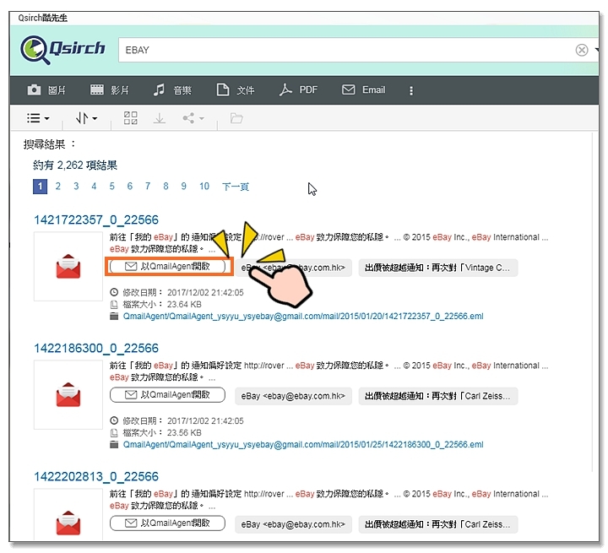
Task: Click email thumbnail of 1421722357_0_22566
Action: [68, 267]
